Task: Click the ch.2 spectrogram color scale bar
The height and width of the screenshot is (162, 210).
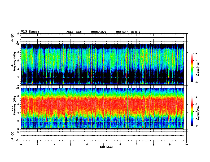Action: tap(192, 111)
